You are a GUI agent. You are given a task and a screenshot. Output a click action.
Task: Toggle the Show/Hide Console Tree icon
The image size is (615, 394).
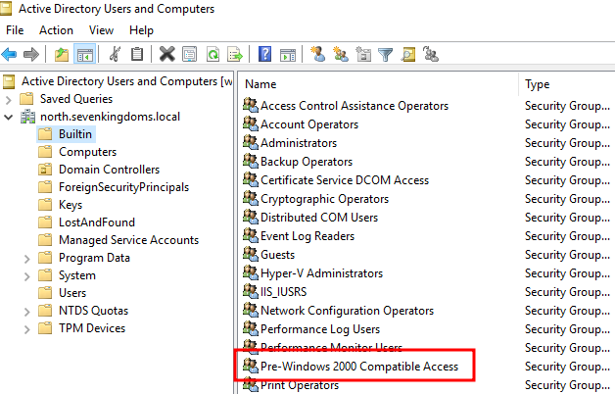coord(84,55)
